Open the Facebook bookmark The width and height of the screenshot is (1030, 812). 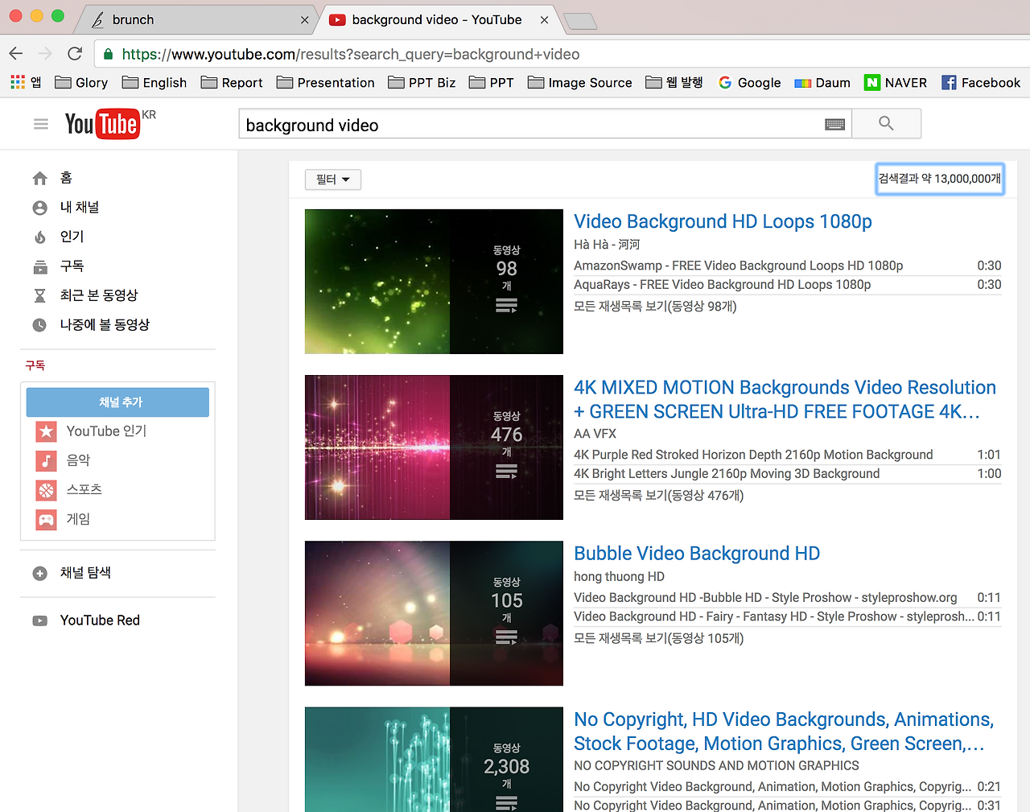[x=981, y=82]
